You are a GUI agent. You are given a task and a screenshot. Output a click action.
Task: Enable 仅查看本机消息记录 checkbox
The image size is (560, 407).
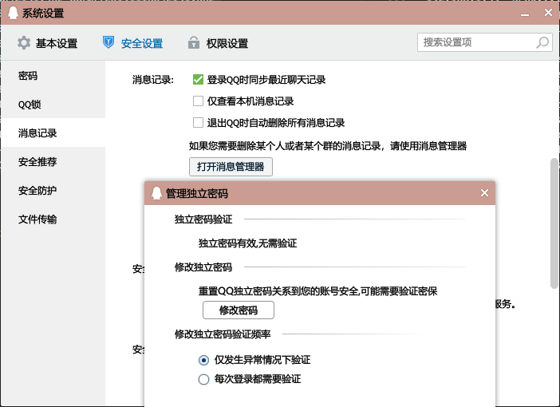[198, 101]
